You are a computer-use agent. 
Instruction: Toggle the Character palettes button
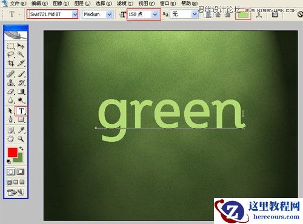(x=275, y=14)
